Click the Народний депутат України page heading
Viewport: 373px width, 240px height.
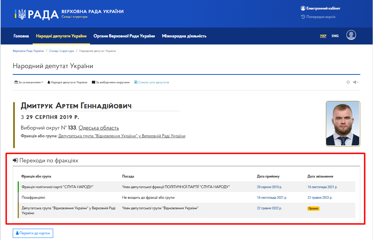tap(53, 66)
